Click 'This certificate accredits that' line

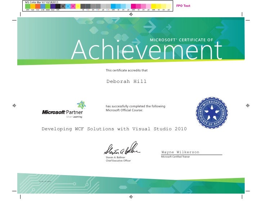coord(127,70)
